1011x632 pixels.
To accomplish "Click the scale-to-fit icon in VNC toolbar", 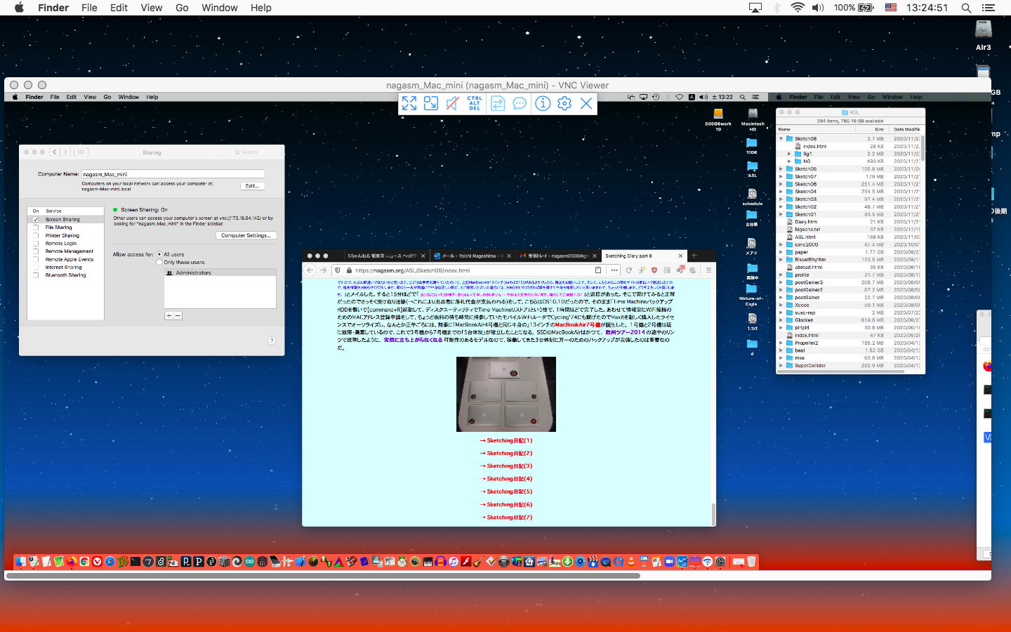I will click(431, 104).
